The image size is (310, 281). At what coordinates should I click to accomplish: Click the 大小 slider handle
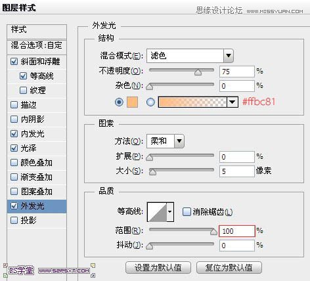(152, 172)
